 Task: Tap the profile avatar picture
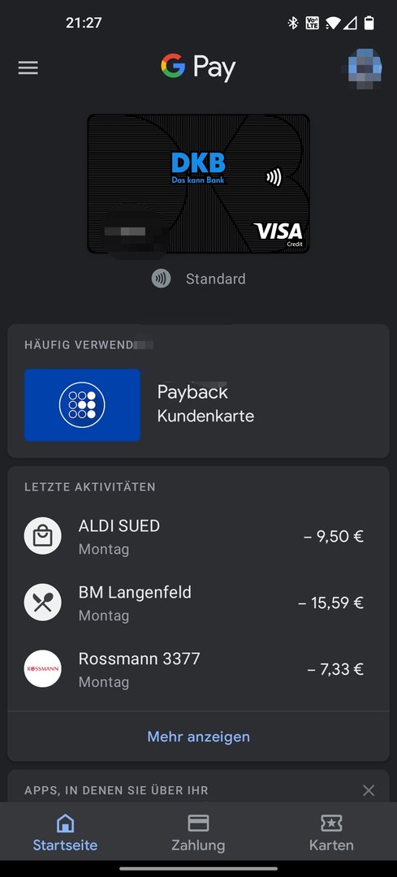[362, 68]
